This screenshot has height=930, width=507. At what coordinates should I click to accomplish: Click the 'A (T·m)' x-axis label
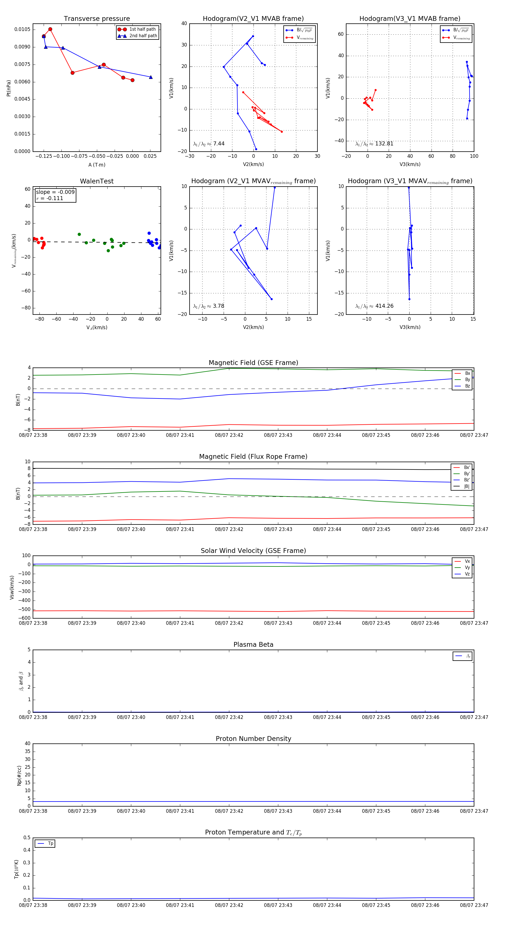(x=97, y=165)
